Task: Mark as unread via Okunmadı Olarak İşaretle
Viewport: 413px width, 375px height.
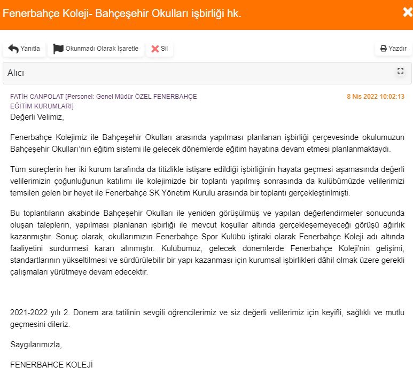Action: pyautogui.click(x=96, y=49)
